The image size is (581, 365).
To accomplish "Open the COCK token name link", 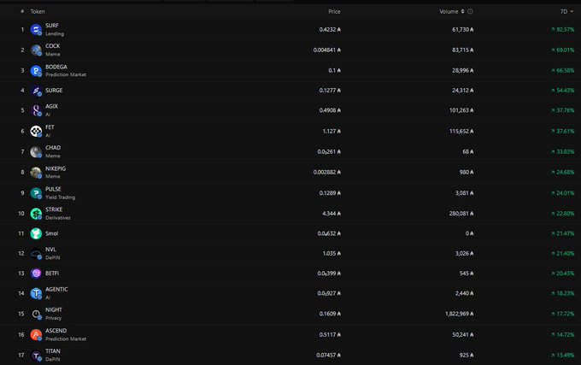I will pos(53,45).
